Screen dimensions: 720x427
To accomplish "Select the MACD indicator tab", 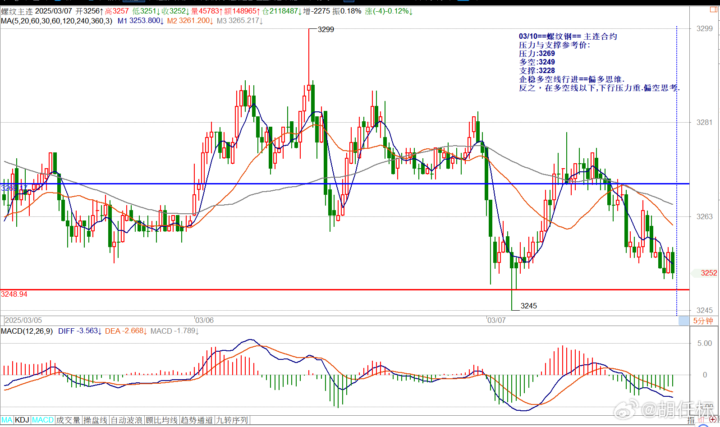I will point(43,420).
